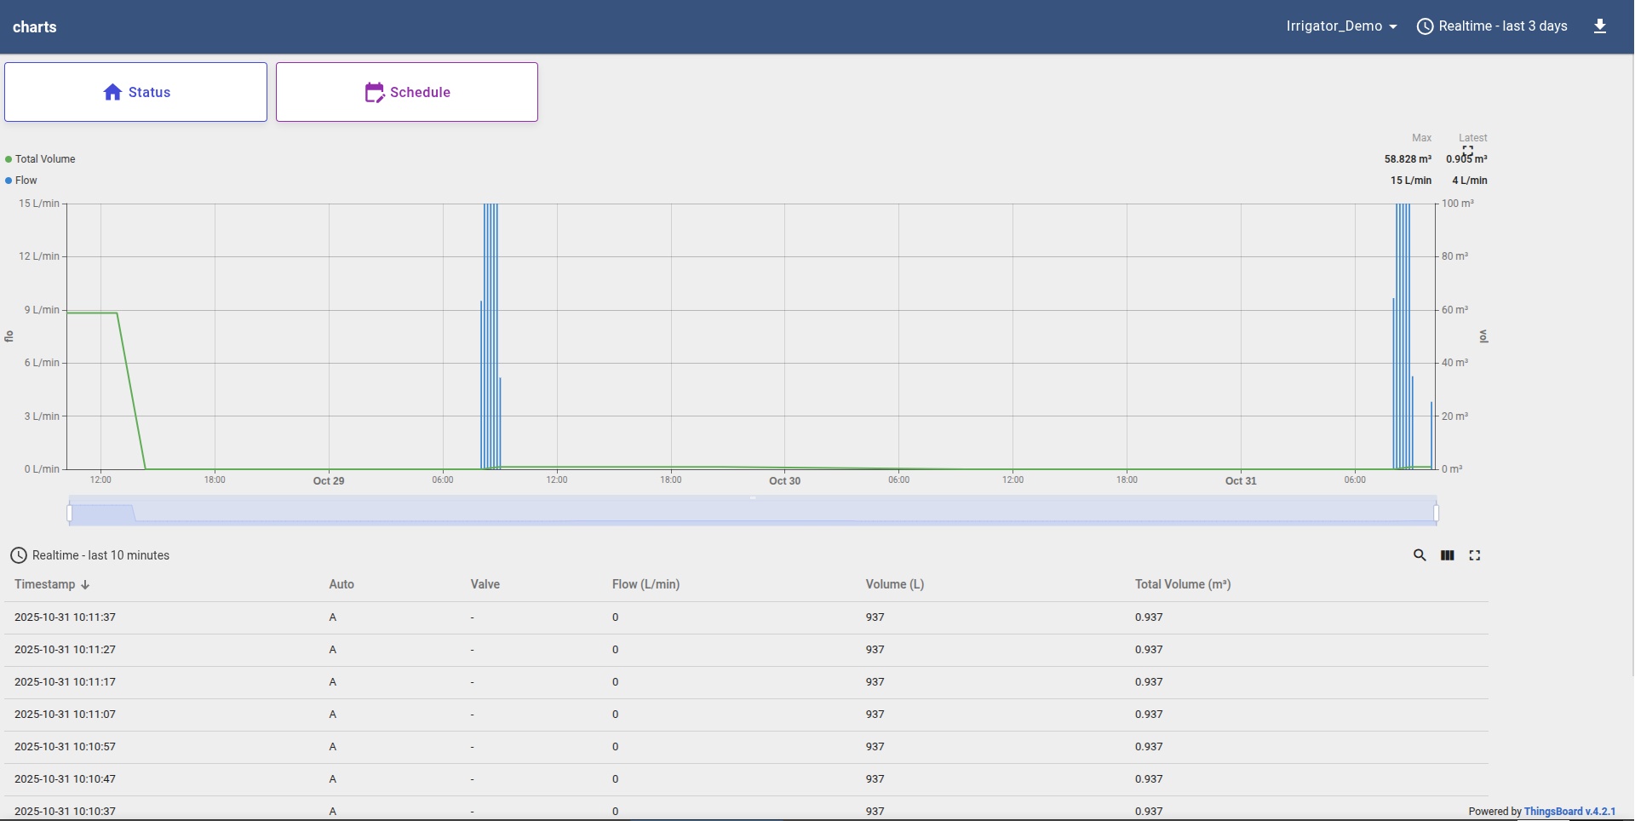
Task: Click the calendar icon on the Schedule tab
Action: tap(376, 92)
